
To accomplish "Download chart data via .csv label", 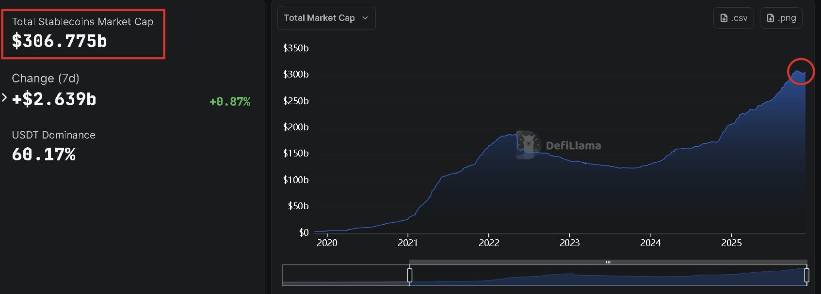I will point(740,18).
